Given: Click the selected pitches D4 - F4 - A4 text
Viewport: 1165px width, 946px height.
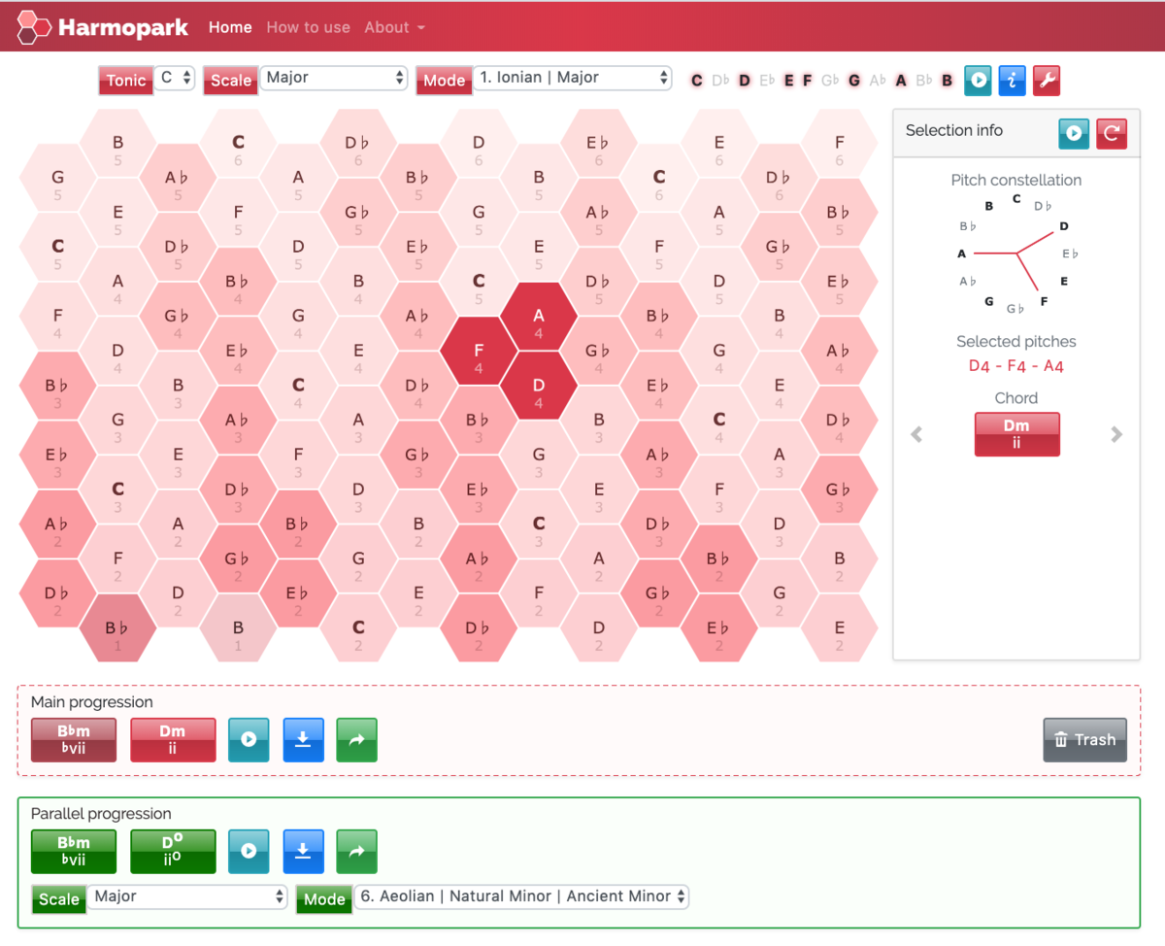Looking at the screenshot, I should (1015, 366).
